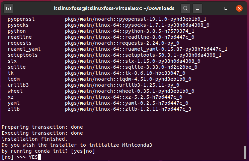Click the six package name
249x161 pixels.
click(x=12, y=61)
